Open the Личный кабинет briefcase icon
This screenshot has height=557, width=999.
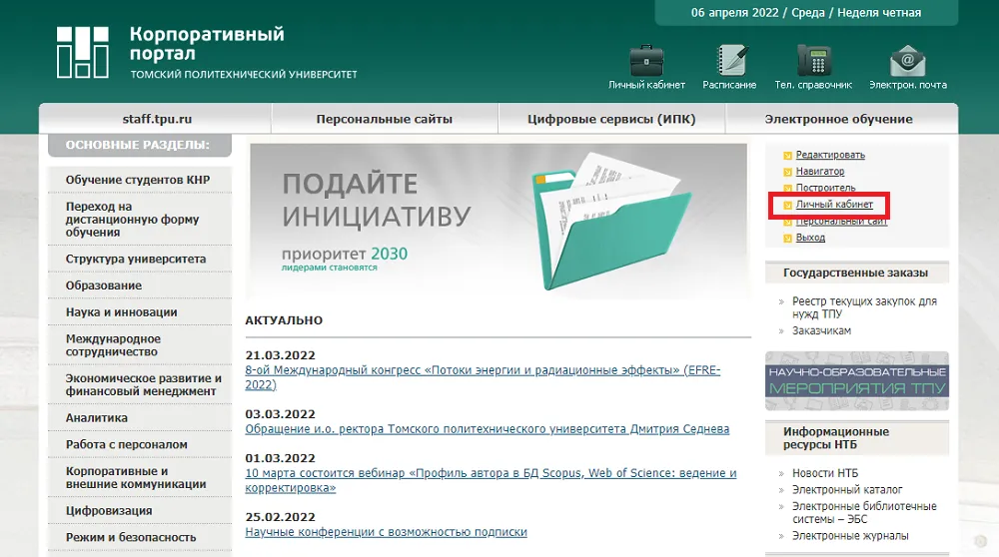click(x=646, y=61)
